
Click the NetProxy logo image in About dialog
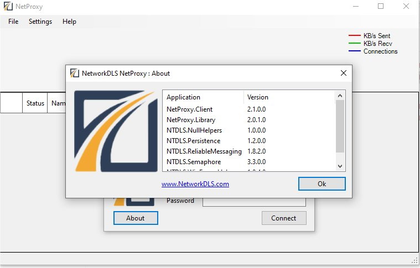116,131
